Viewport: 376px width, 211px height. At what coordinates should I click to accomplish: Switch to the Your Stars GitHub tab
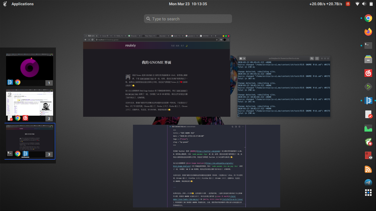(x=148, y=36)
